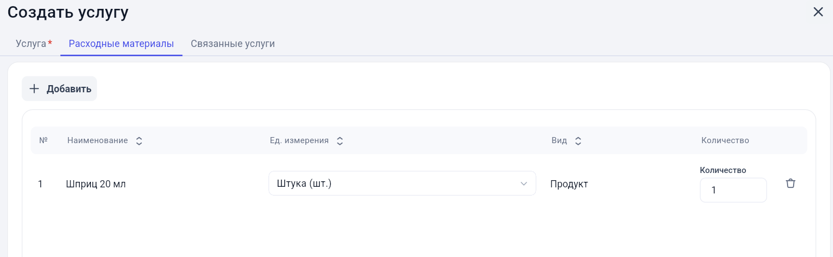Toggle sort arrows next to Вид column
Image resolution: width=833 pixels, height=257 pixels.
(578, 141)
